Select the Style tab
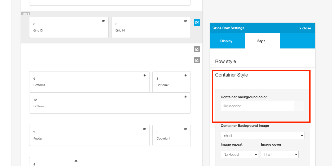This screenshot has height=166, width=332. coord(261,41)
